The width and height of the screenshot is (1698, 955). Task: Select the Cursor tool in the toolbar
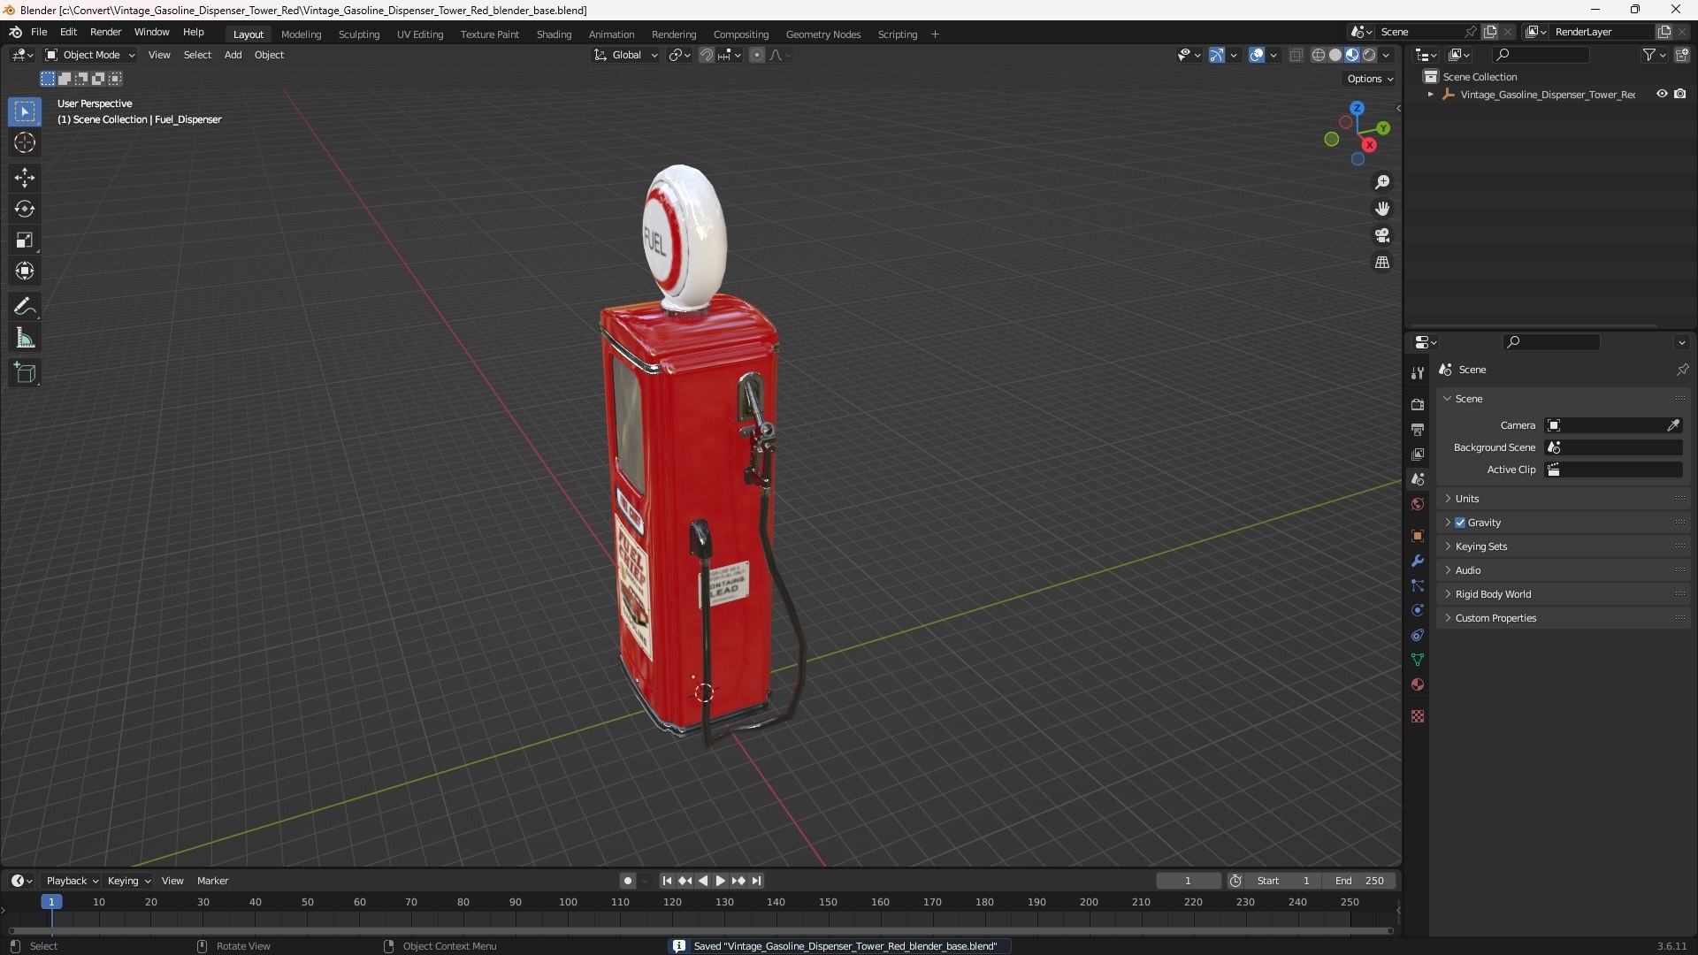[x=25, y=142]
